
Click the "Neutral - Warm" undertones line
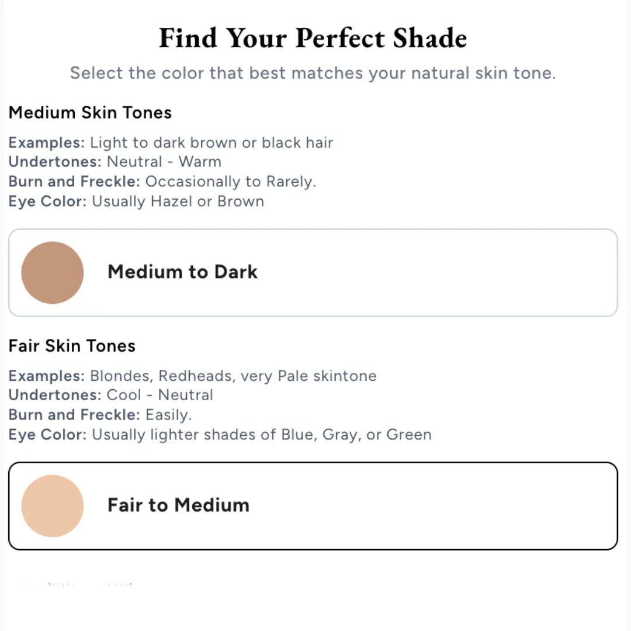(x=115, y=161)
